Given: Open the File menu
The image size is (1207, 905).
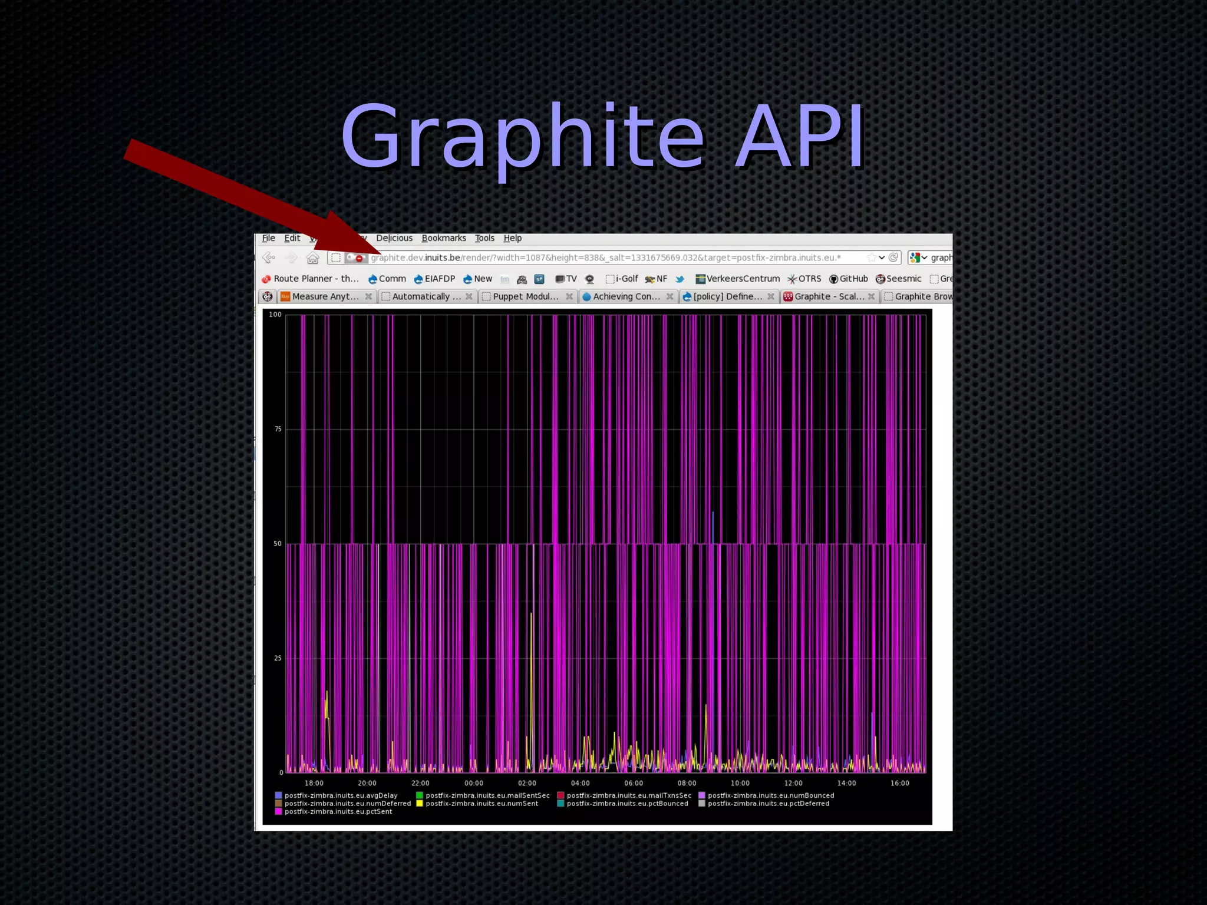Looking at the screenshot, I should click(x=269, y=238).
